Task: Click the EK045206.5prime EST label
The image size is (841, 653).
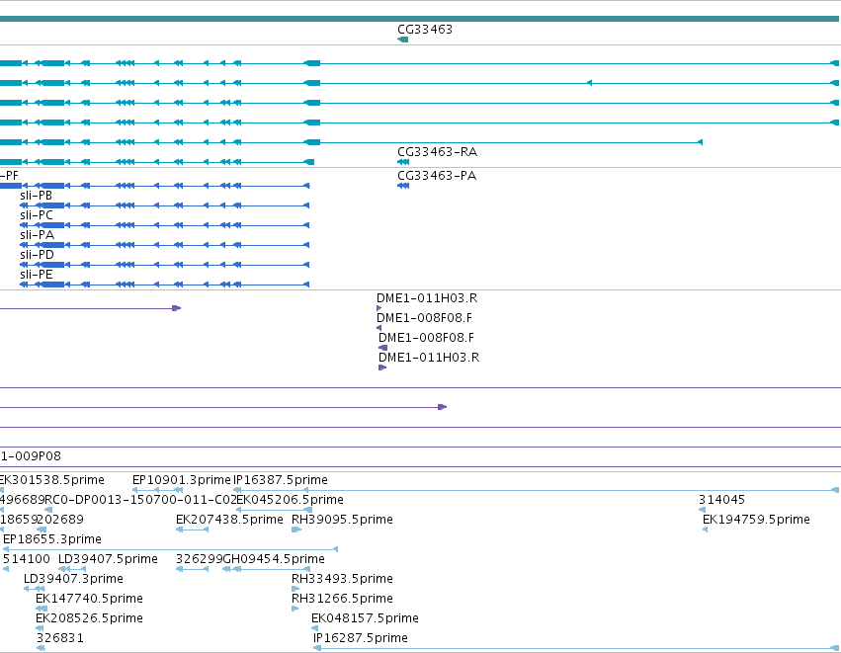Action: (x=291, y=500)
